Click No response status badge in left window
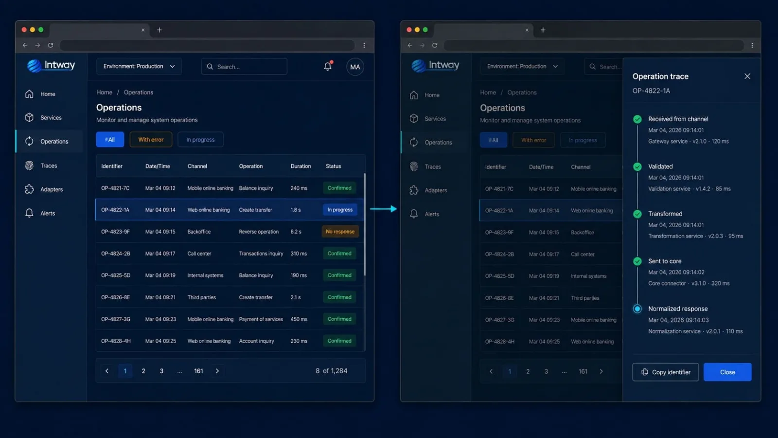Viewport: 778px width, 438px height. [x=340, y=232]
